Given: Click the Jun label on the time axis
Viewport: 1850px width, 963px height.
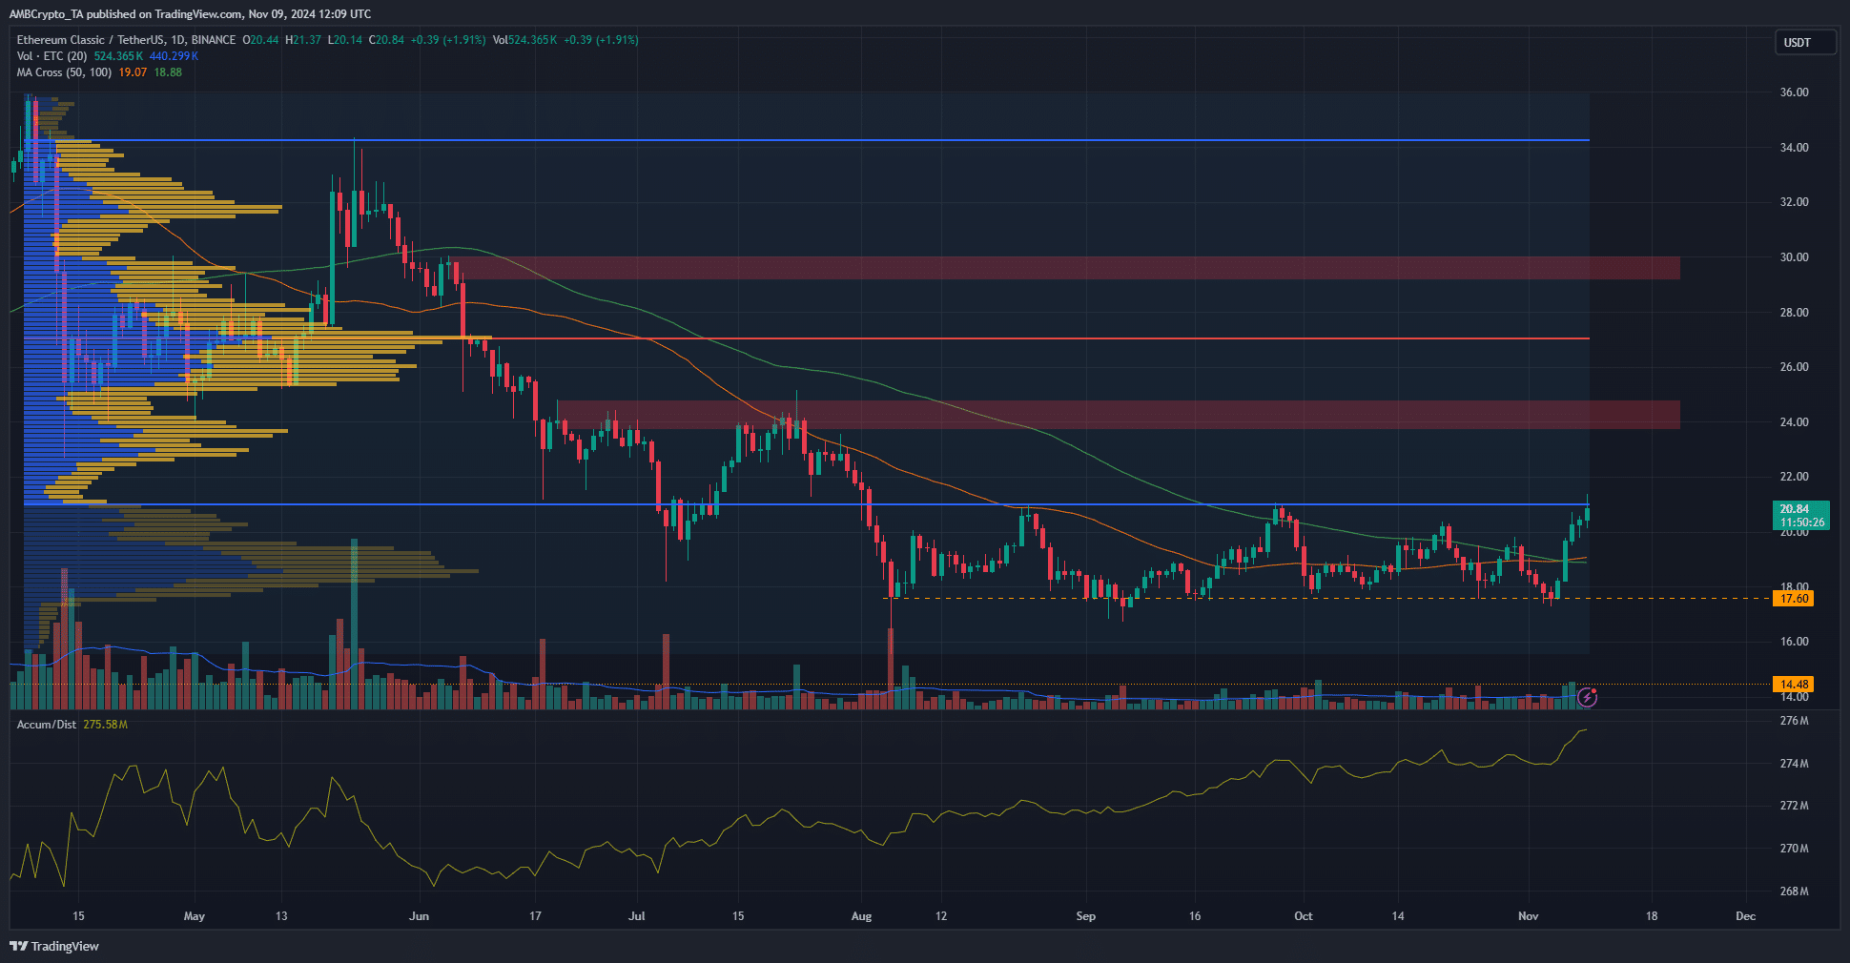Looking at the screenshot, I should tap(419, 916).
